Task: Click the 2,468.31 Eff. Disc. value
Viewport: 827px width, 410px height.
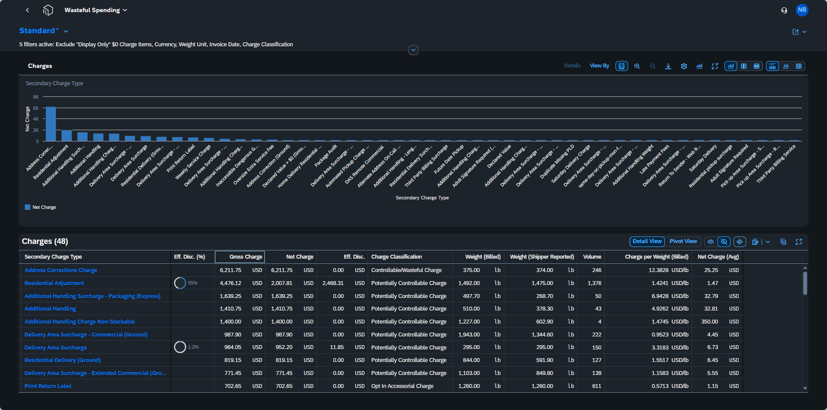Action: click(333, 283)
